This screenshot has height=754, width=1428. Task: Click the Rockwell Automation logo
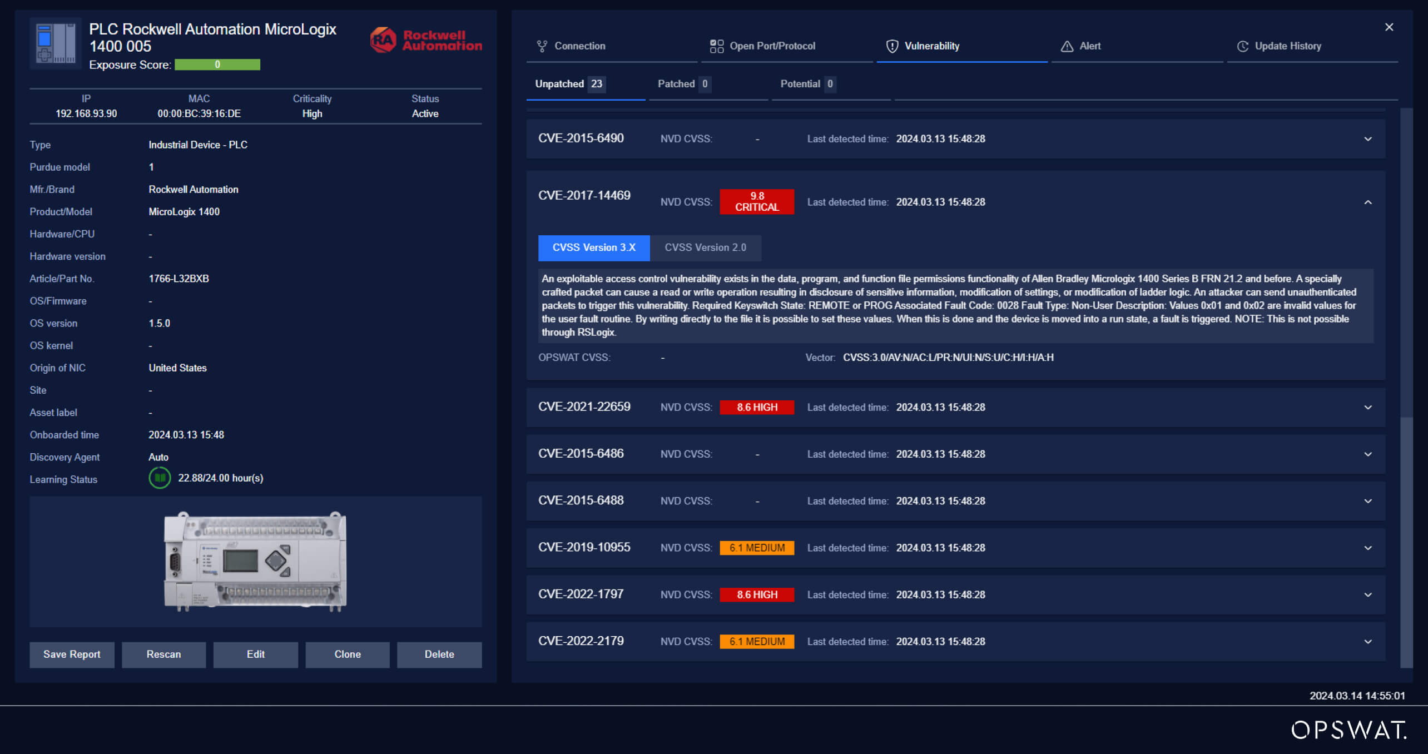425,39
